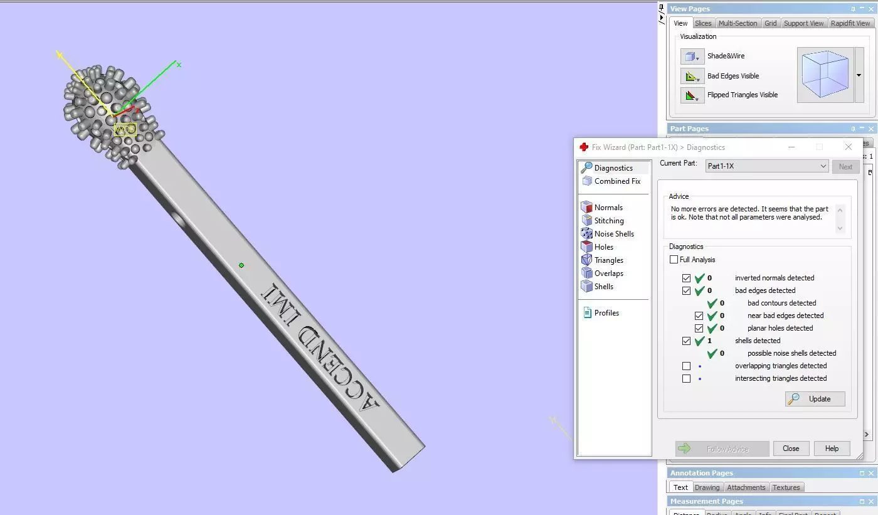Select Normals in the Fix Wizard sidebar
The height and width of the screenshot is (515, 878).
click(x=602, y=207)
